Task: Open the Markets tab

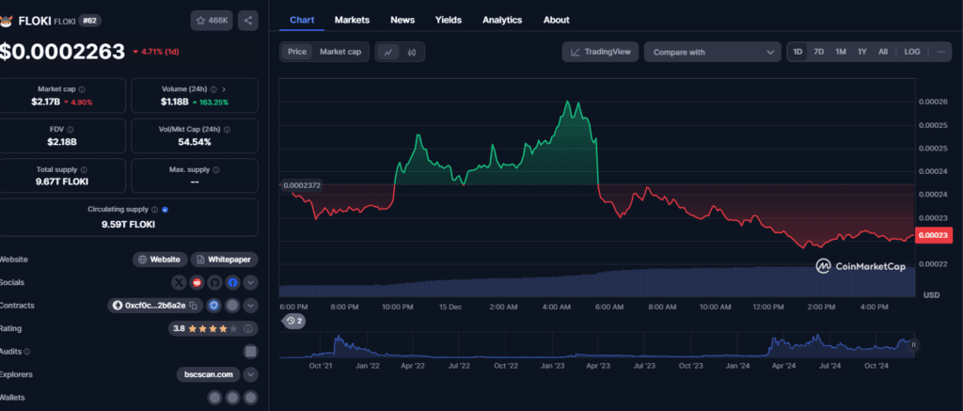Action: pyautogui.click(x=352, y=20)
